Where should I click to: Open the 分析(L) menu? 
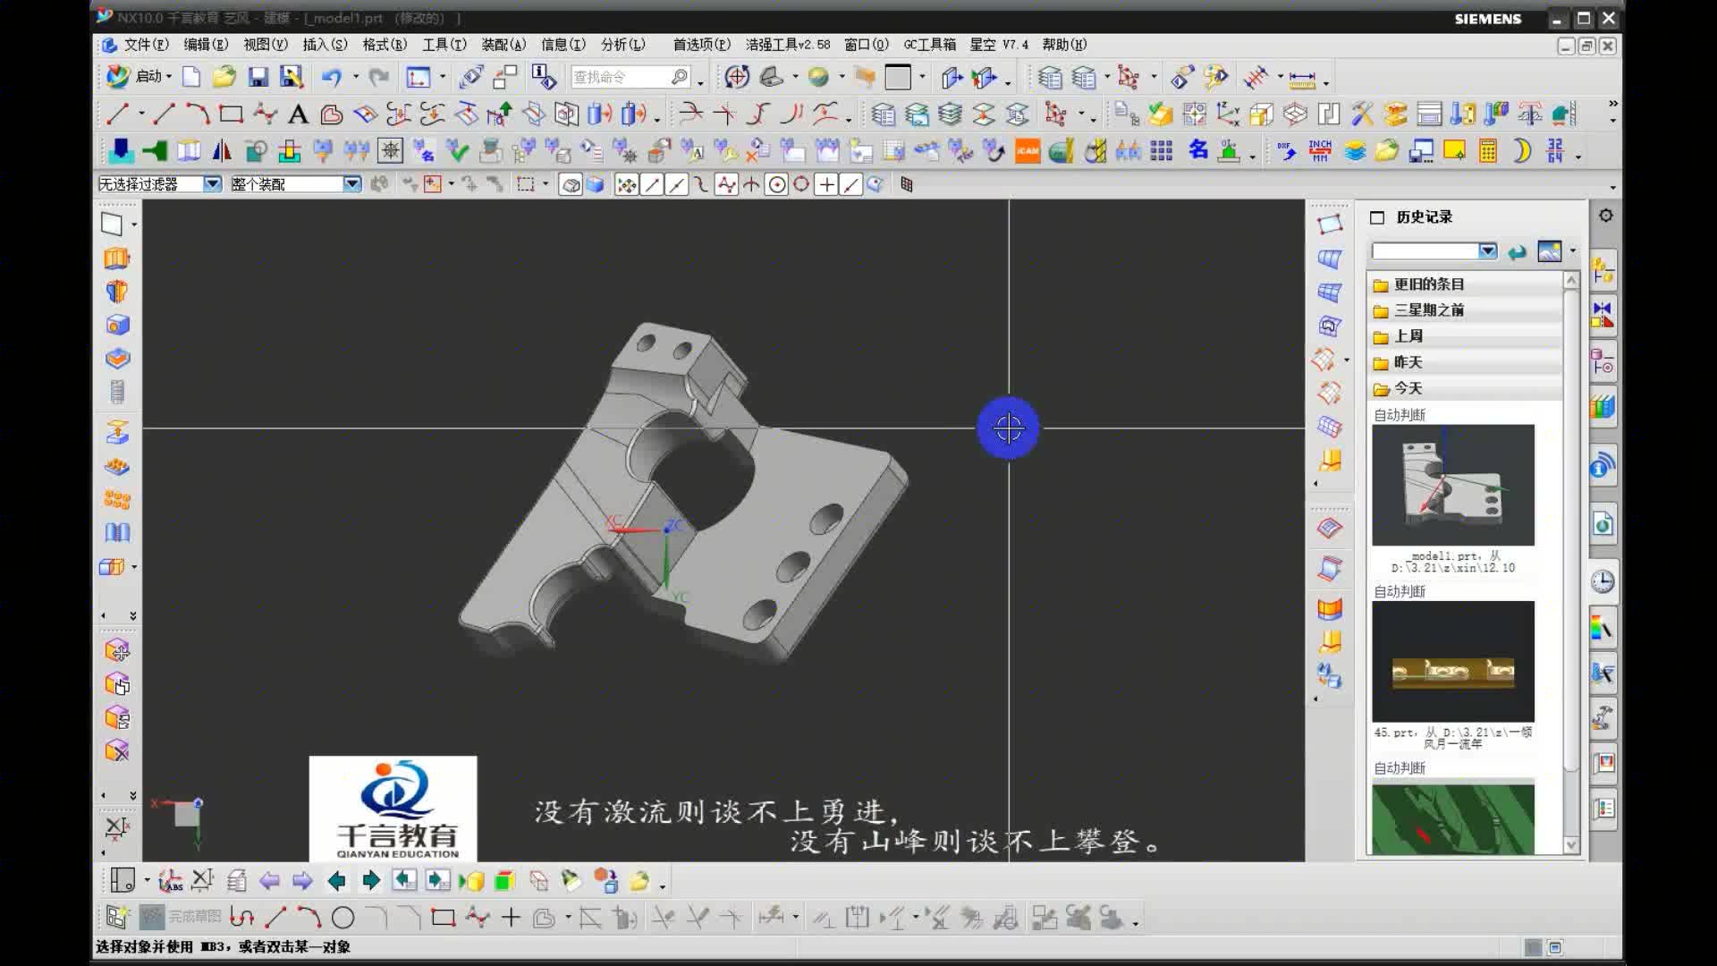(x=622, y=45)
